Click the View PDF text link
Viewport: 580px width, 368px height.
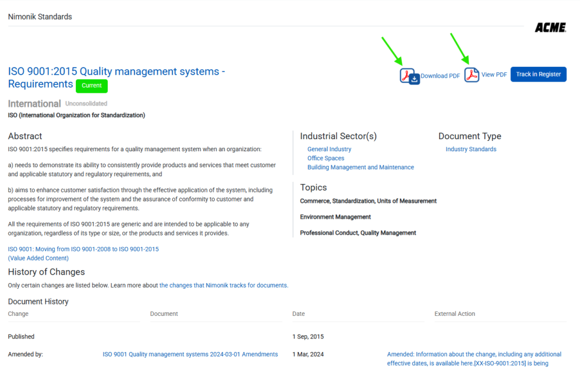(x=494, y=75)
